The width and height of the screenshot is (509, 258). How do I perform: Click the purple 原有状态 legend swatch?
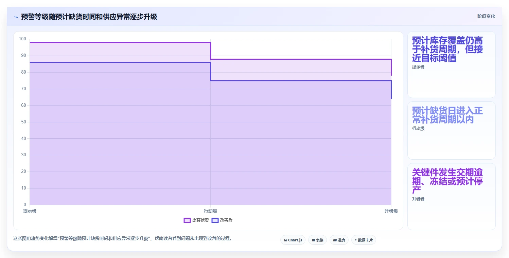(187, 220)
